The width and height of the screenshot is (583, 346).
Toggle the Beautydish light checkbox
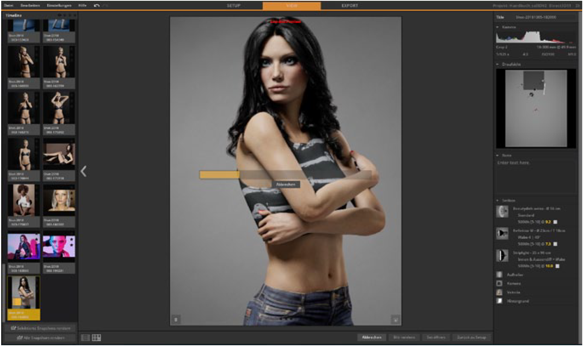556,222
